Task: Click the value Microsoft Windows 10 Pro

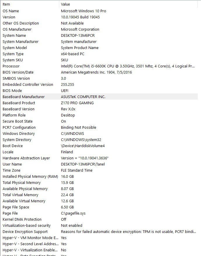Action: [83, 11]
